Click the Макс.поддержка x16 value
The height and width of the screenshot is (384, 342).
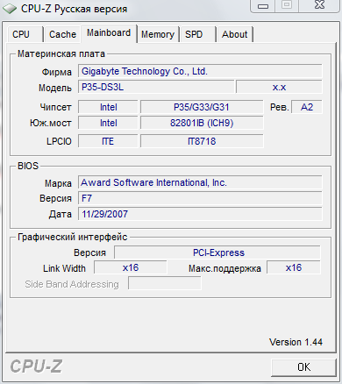point(294,267)
